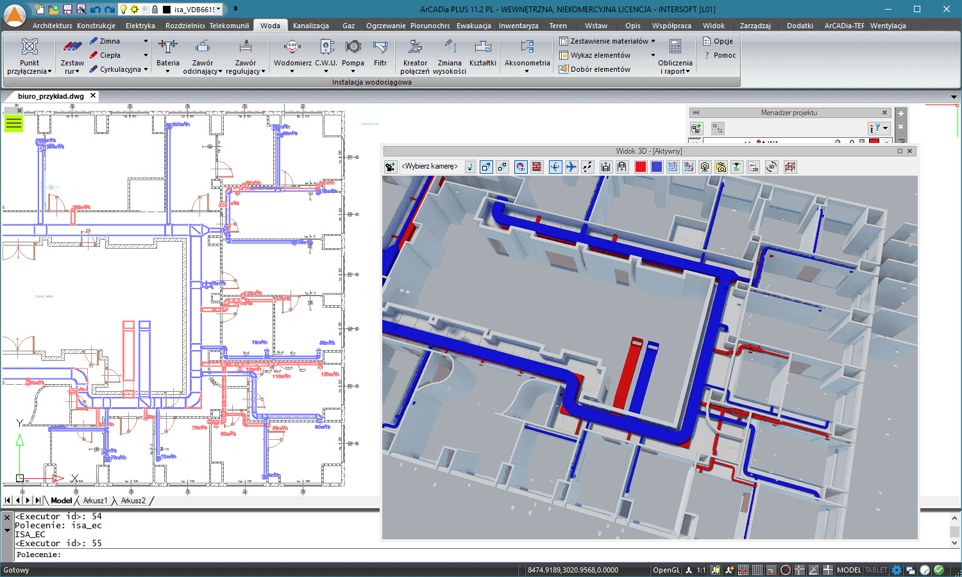962x577 pixels.
Task: Open the green hamburger menu in drawing
Action: point(13,122)
